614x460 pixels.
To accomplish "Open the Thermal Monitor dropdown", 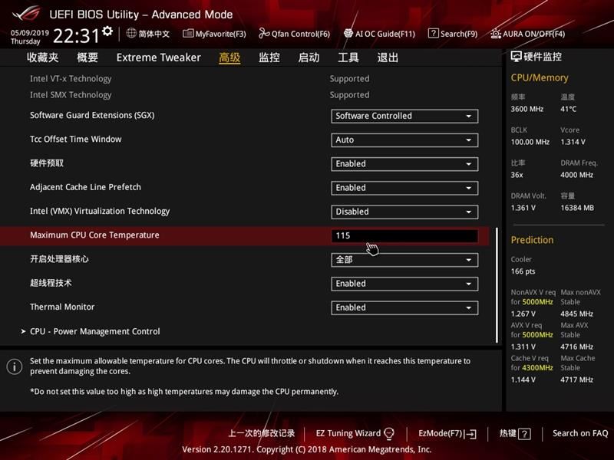I will click(x=404, y=308).
